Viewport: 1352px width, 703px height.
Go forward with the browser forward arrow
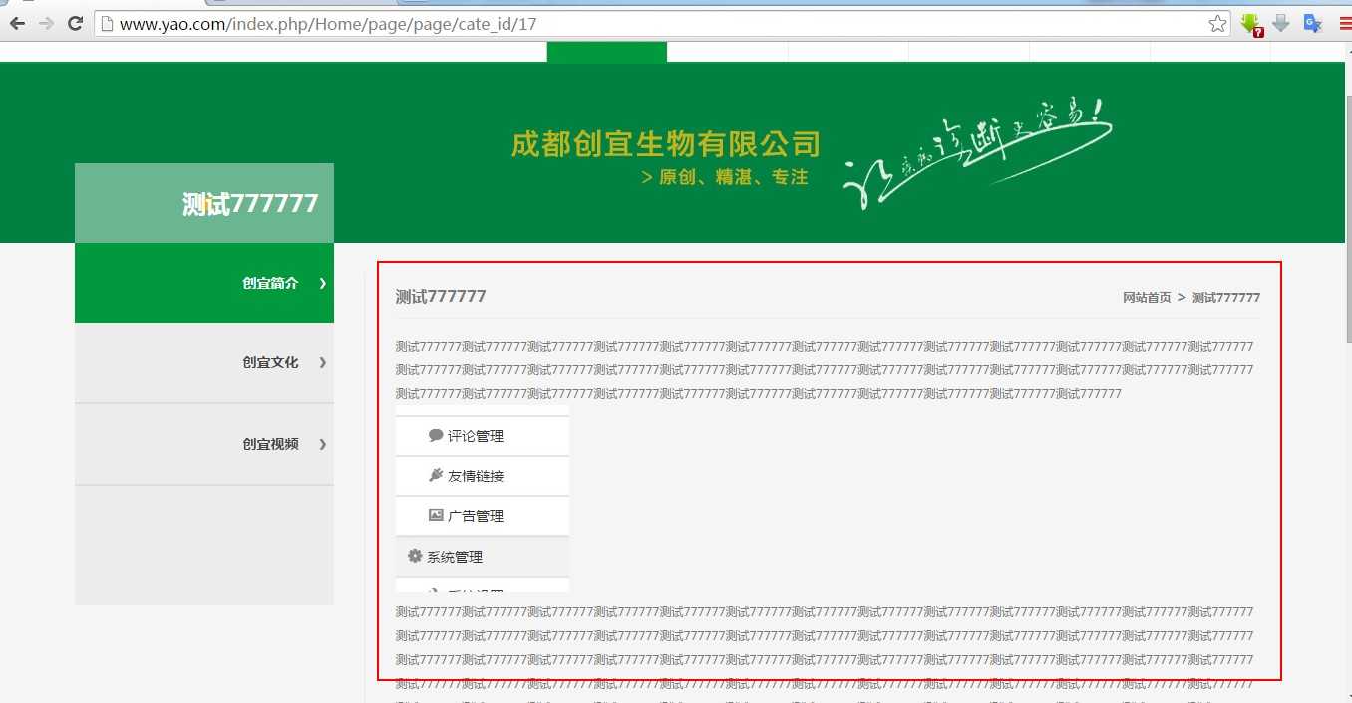click(46, 23)
